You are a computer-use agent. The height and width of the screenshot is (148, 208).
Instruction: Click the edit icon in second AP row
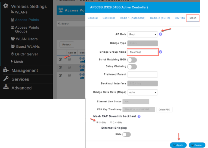(60, 67)
